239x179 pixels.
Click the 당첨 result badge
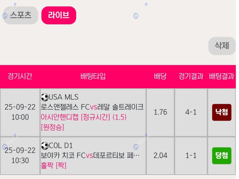click(x=222, y=156)
